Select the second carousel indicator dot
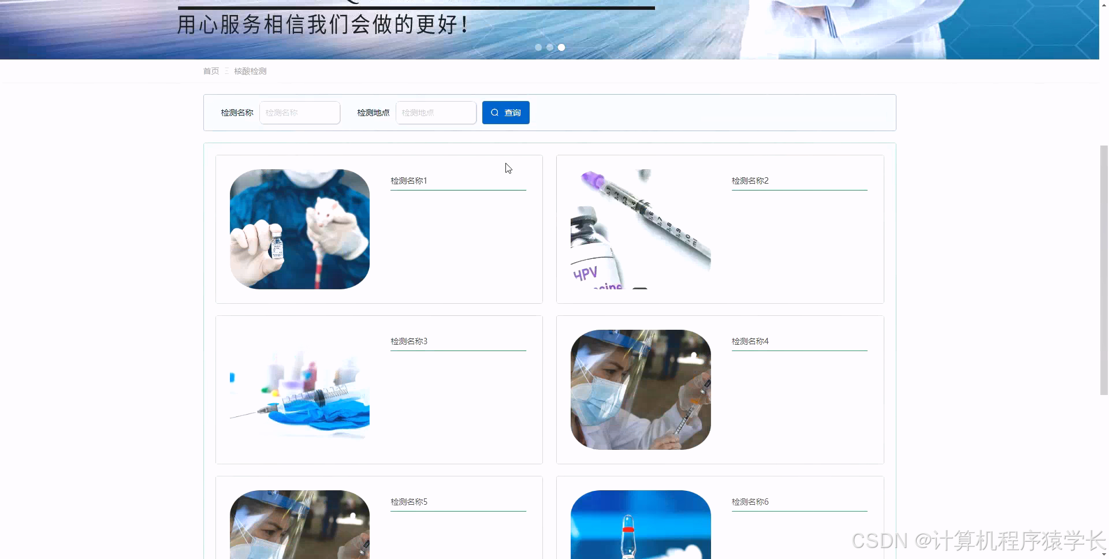The image size is (1109, 559). coord(549,47)
